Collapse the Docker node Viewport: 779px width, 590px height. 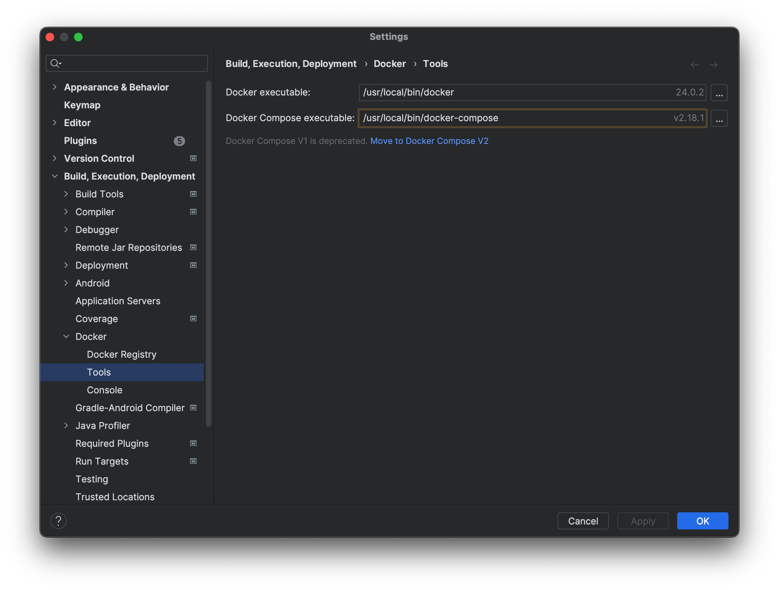(66, 336)
